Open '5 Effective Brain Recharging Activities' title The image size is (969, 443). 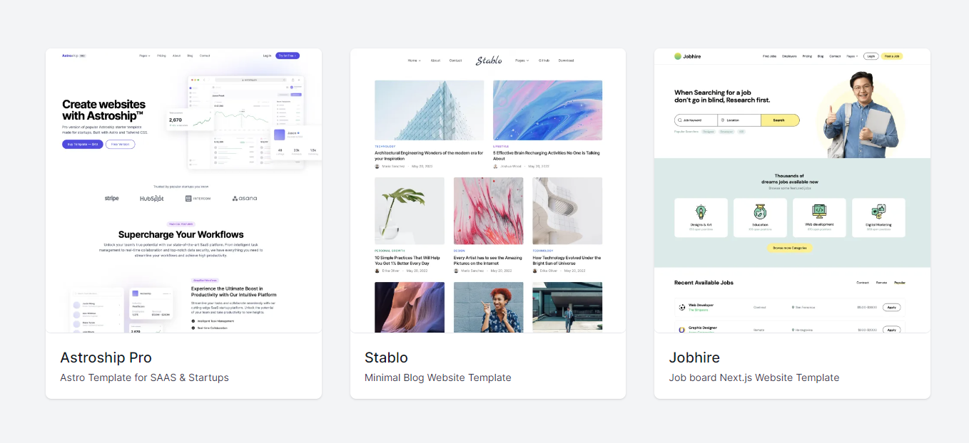(547, 155)
